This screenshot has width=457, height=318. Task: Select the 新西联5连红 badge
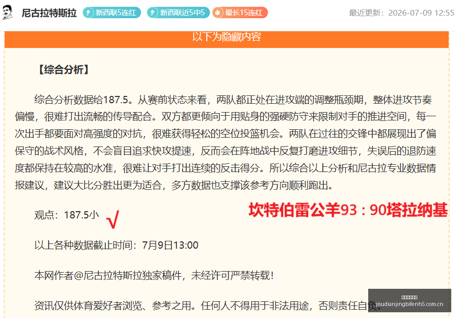[x=112, y=13]
